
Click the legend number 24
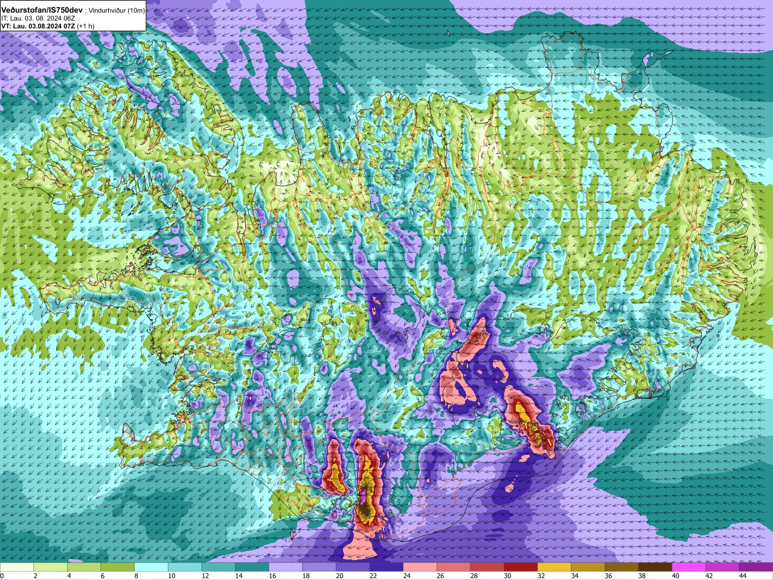pyautogui.click(x=407, y=576)
